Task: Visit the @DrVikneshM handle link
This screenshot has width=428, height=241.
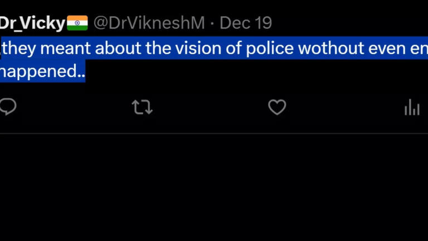Action: tap(149, 23)
